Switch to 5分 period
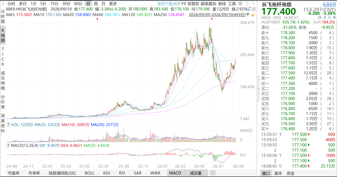Screen dimensions: 337x177 (43, 4)
